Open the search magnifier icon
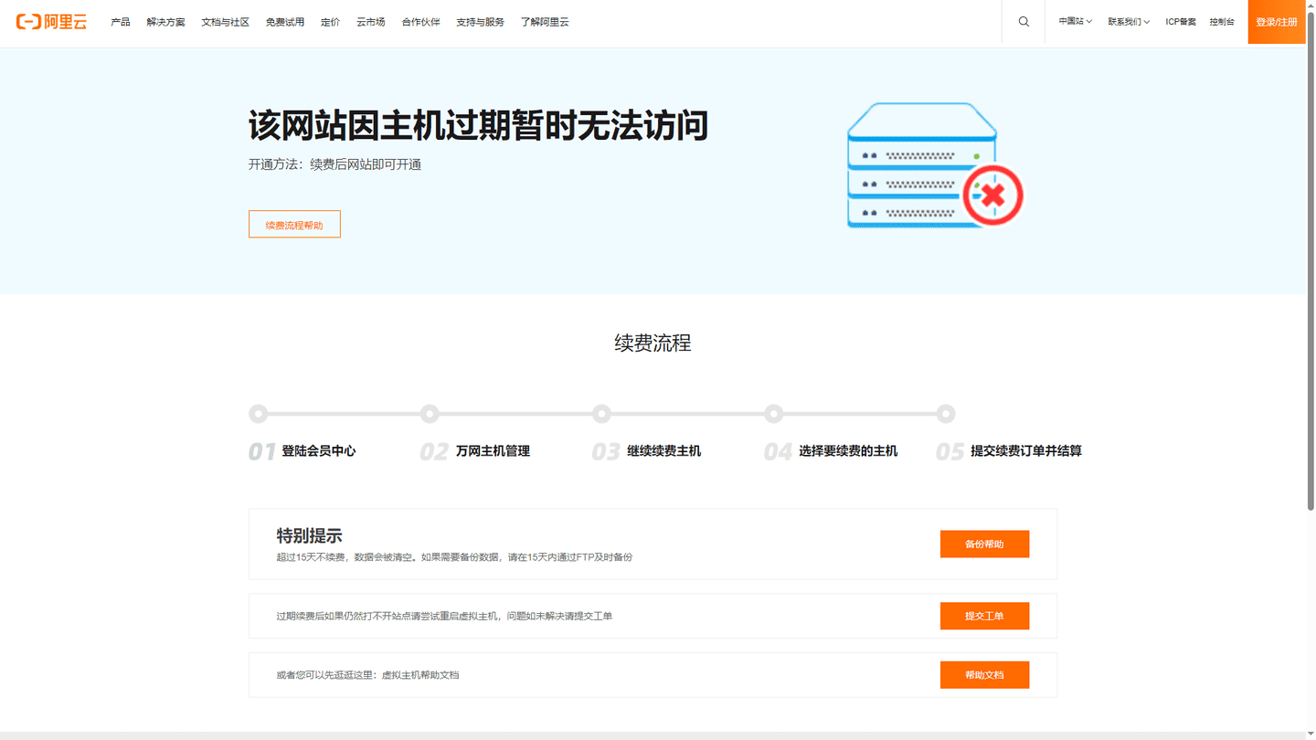1316x740 pixels. tap(1024, 22)
